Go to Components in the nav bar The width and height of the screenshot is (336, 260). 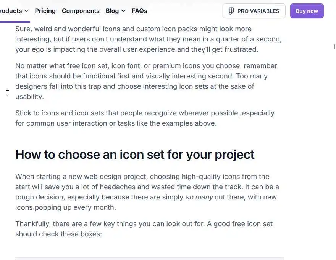[81, 11]
